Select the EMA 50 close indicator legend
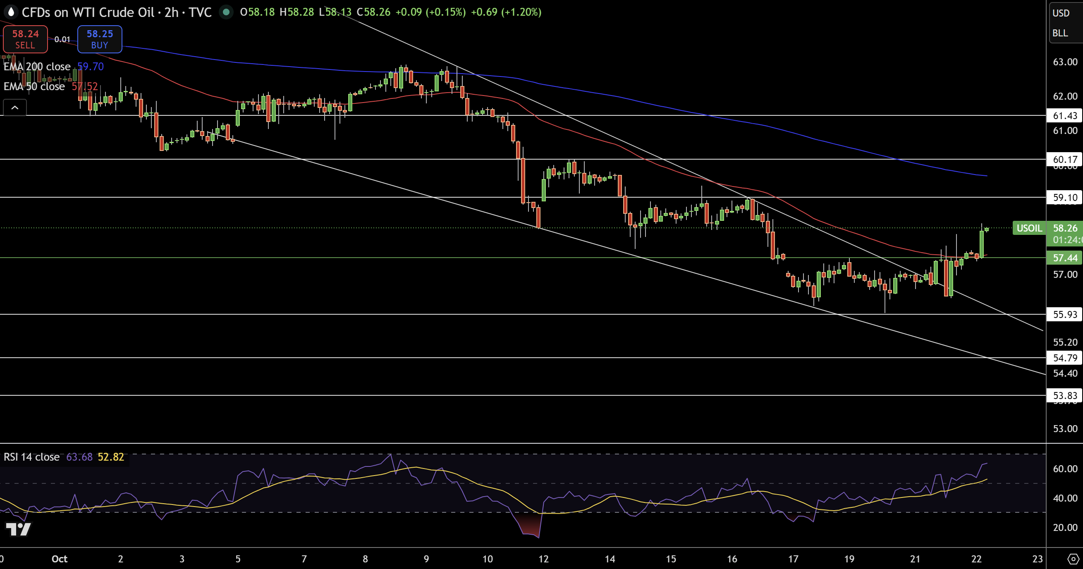This screenshot has width=1083, height=569. tap(34, 86)
